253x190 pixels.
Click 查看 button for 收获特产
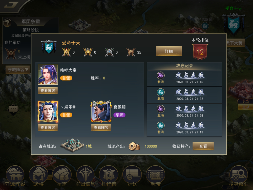[203, 146]
